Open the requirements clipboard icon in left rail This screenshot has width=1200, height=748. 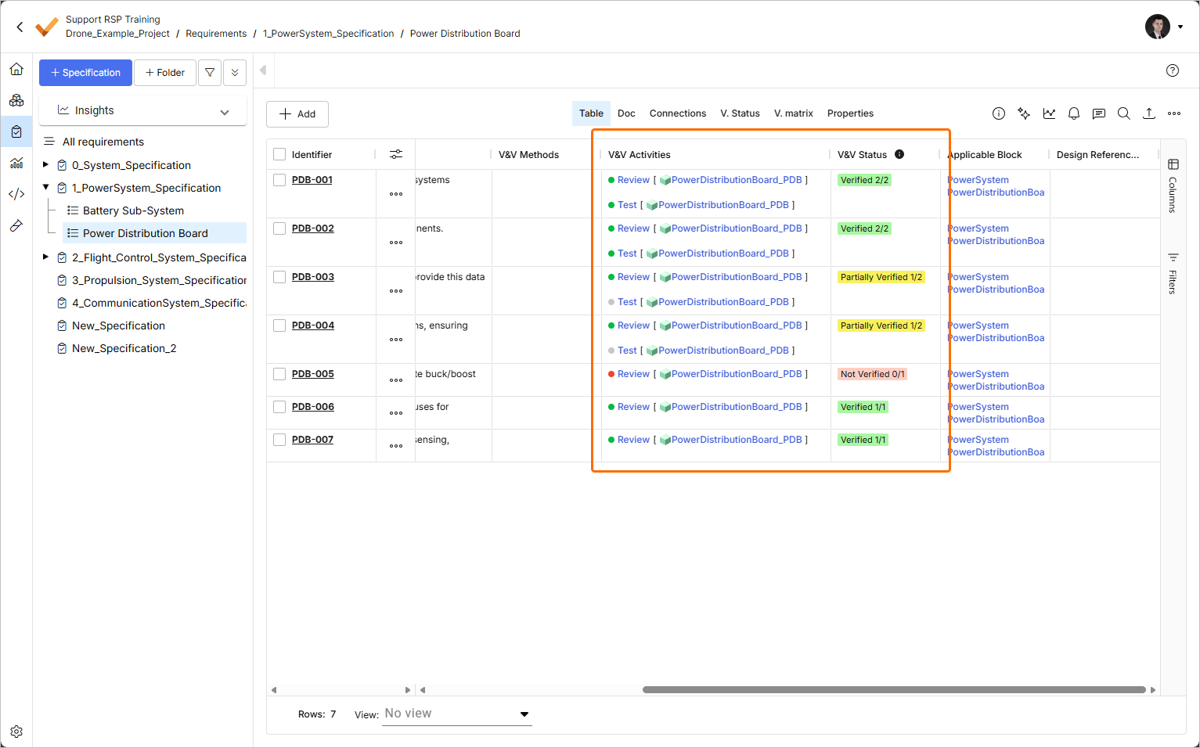[x=16, y=131]
